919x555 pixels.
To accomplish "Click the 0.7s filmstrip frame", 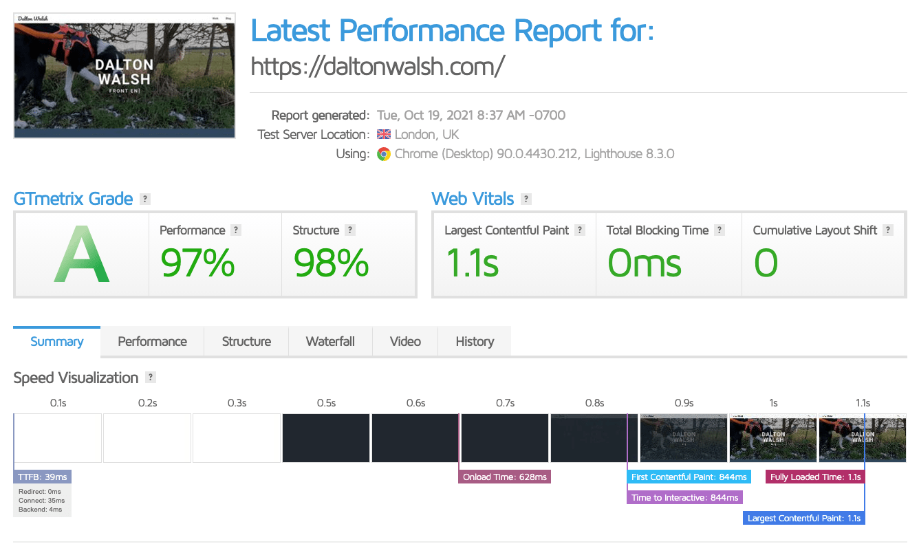I will pyautogui.click(x=505, y=438).
